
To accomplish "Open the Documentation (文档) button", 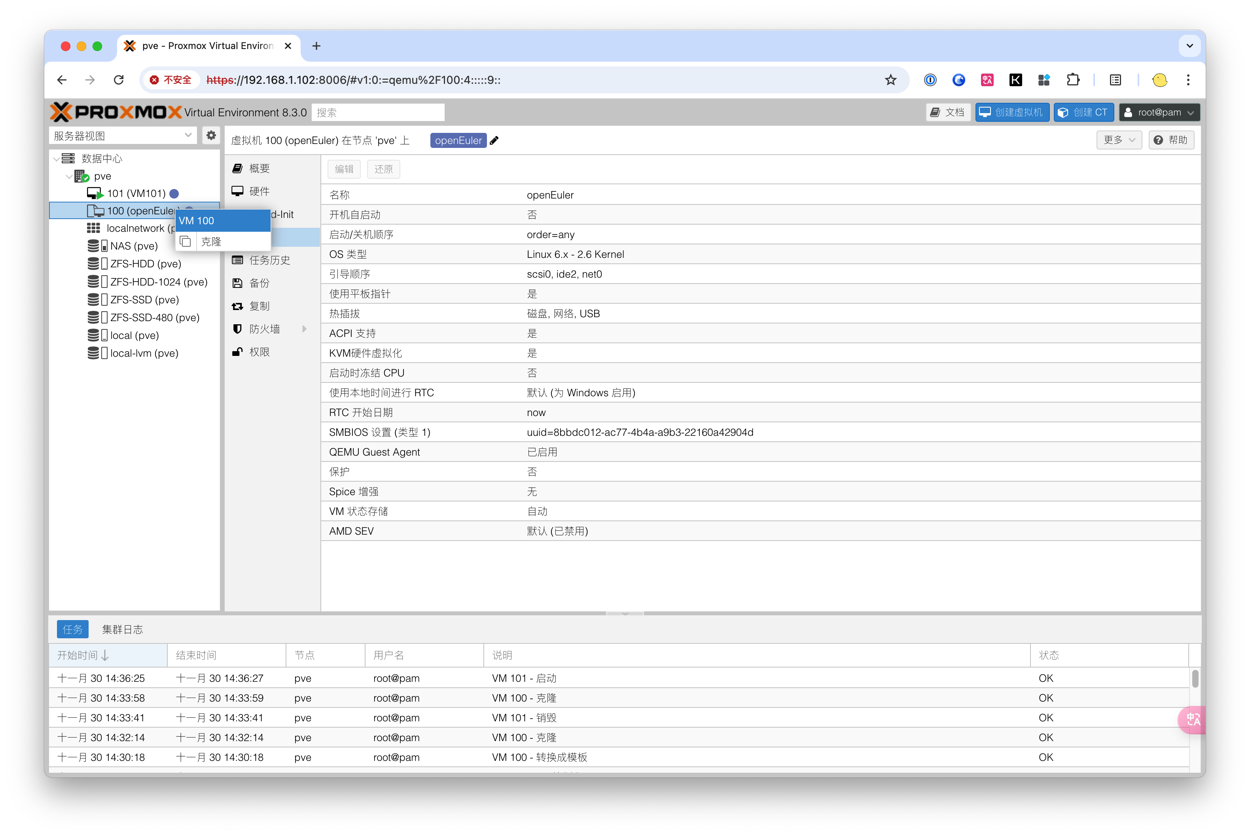I will 948,112.
